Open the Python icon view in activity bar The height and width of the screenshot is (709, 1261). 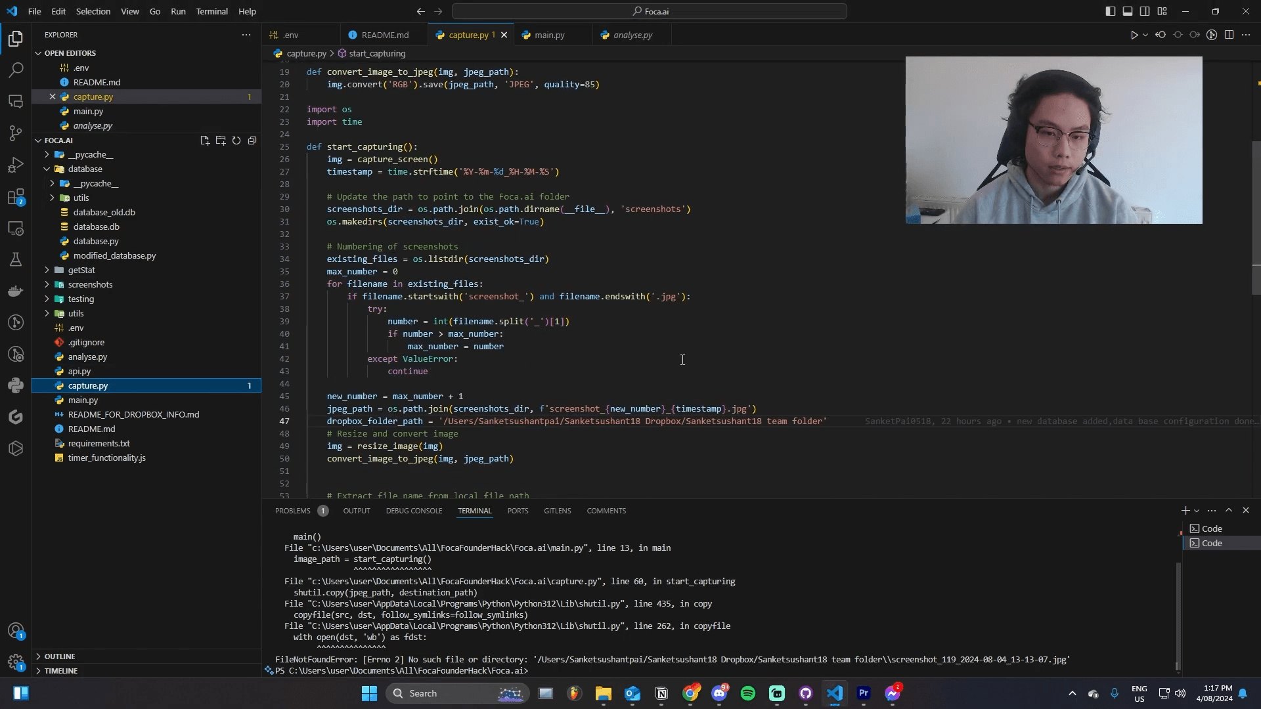coord(16,385)
